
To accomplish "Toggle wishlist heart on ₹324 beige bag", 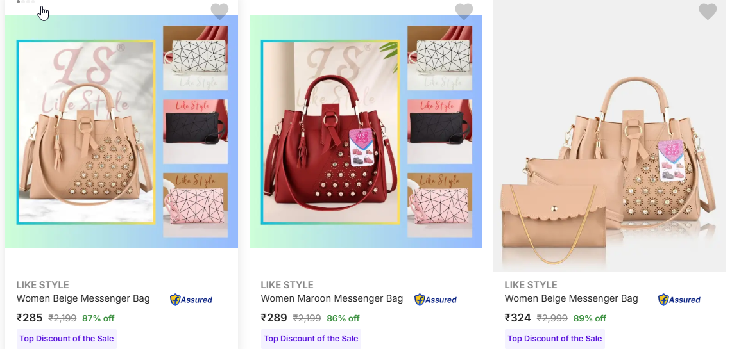I will point(708,11).
